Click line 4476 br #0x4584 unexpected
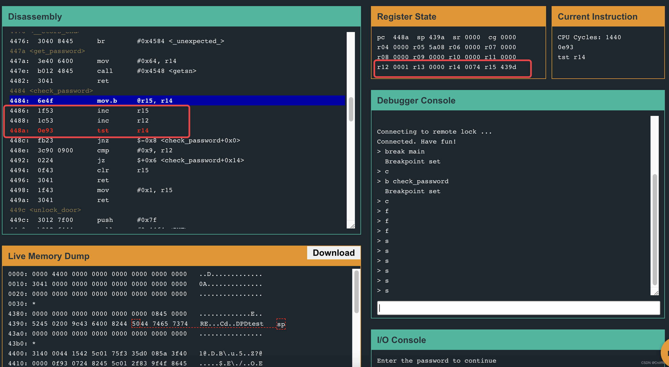The width and height of the screenshot is (669, 367). [x=177, y=41]
